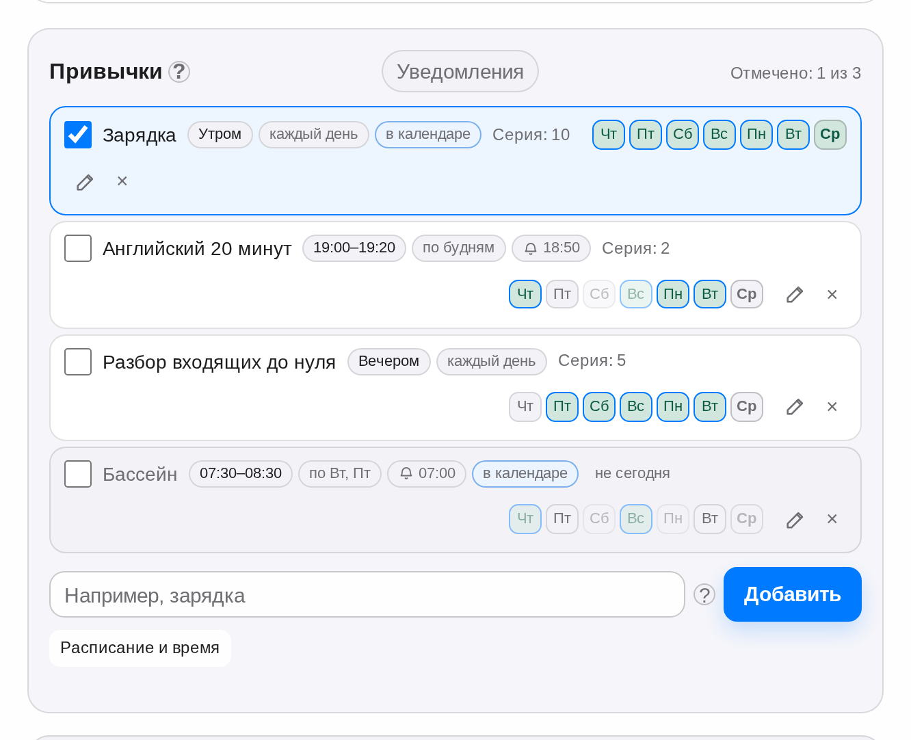Edit the Зарядка habit with pencil icon
Image resolution: width=911 pixels, height=740 pixels.
click(x=85, y=182)
